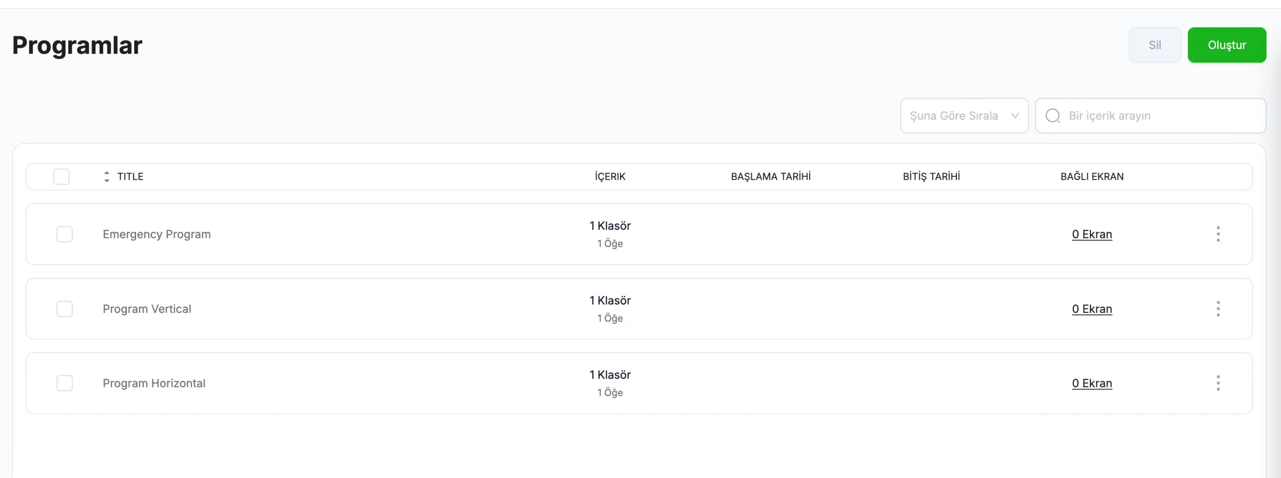Click 1 Öğe in Program Horizontal row
This screenshot has width=1281, height=478.
(610, 392)
